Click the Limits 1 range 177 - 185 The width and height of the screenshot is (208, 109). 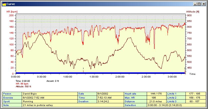pos(196,94)
